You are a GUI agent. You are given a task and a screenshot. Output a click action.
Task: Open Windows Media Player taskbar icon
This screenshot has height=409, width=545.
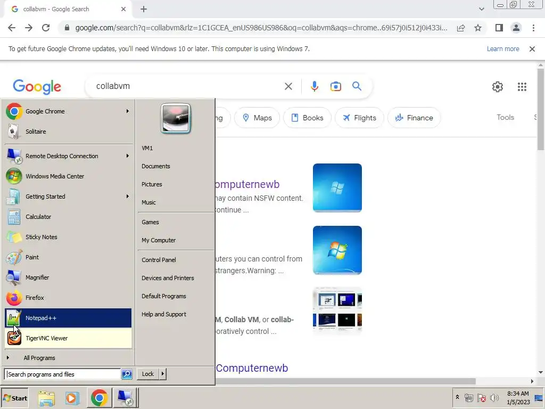[x=72, y=398]
